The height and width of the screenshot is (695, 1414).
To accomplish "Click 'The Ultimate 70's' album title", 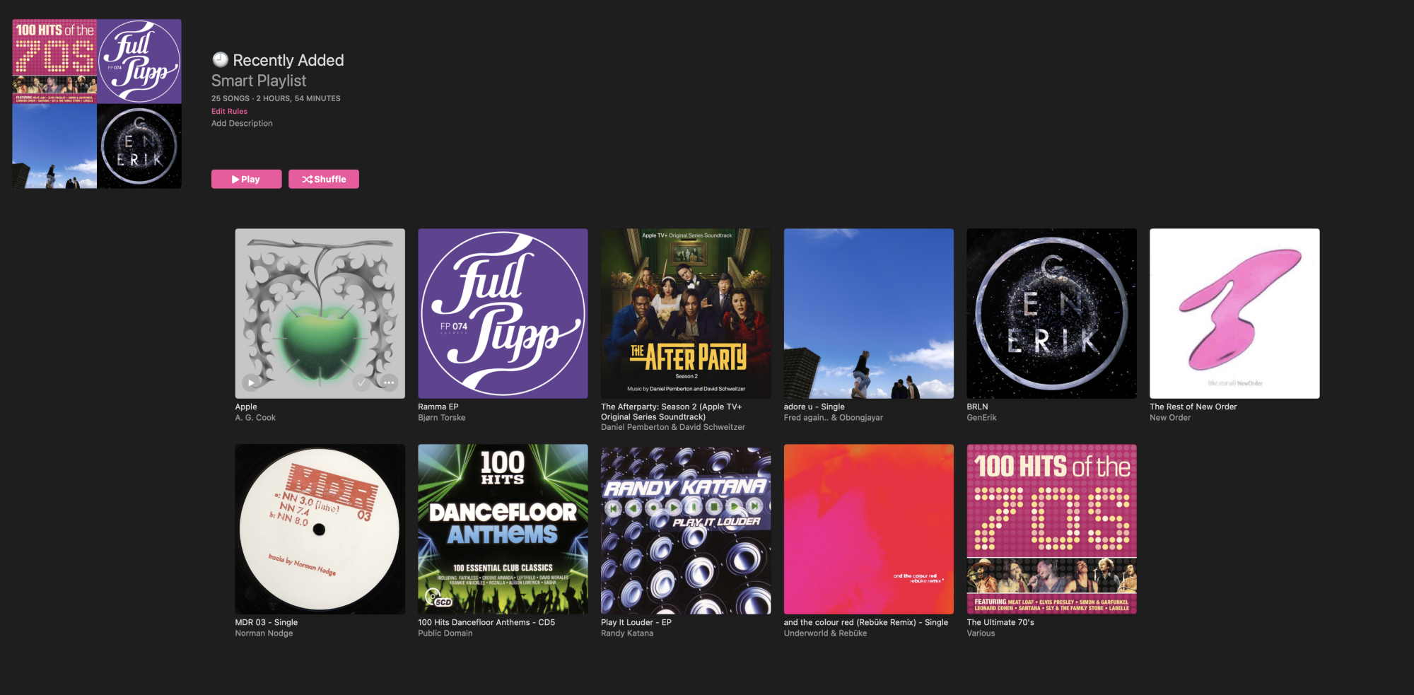I will pyautogui.click(x=1000, y=622).
